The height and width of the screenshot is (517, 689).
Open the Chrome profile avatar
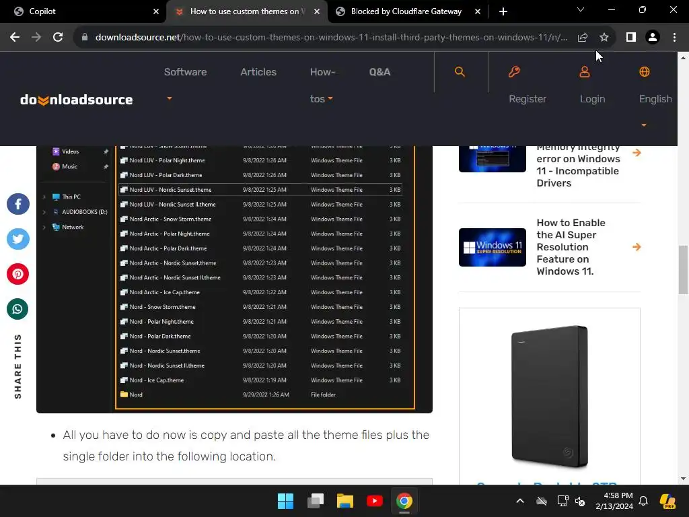(653, 38)
